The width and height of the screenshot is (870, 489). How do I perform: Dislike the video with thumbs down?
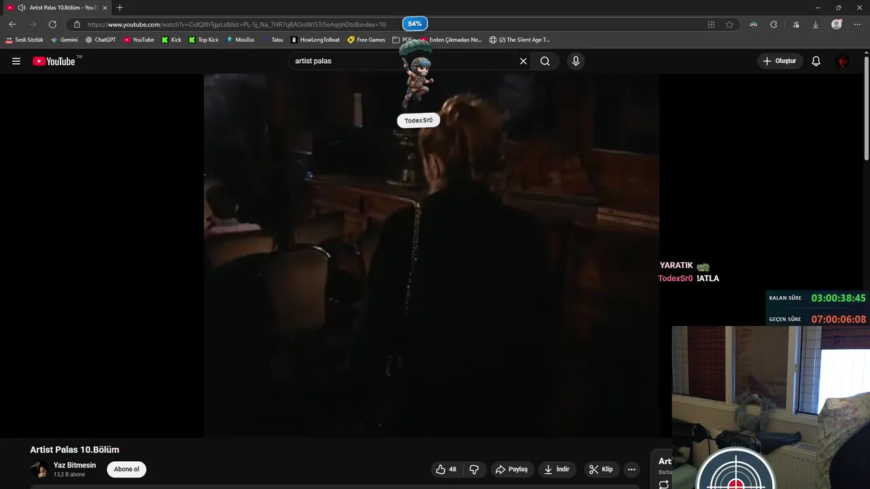474,469
